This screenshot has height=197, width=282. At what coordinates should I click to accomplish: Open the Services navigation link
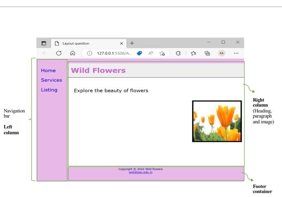click(52, 80)
